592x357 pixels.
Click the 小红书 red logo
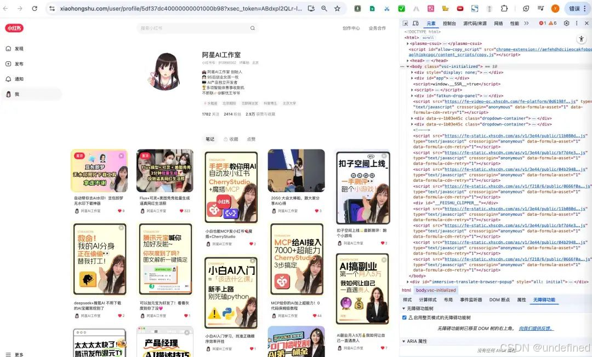(x=14, y=28)
